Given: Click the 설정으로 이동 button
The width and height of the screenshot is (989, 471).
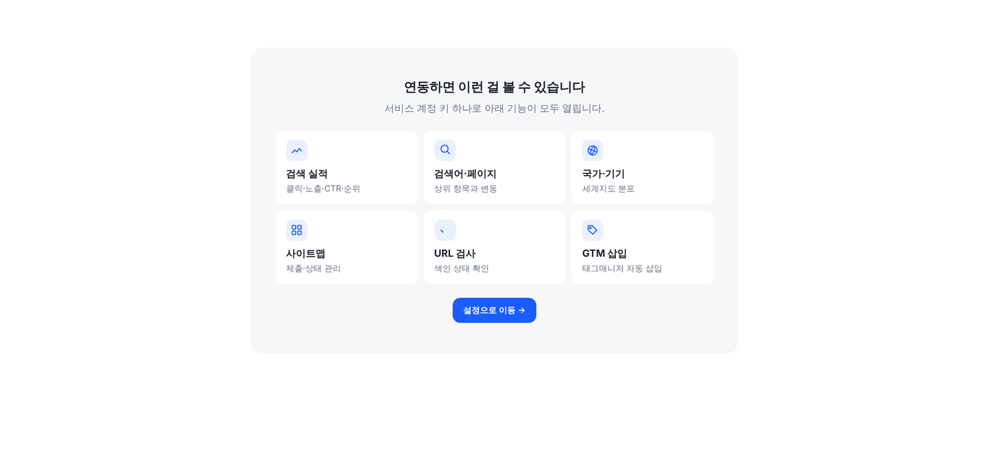Looking at the screenshot, I should click(x=494, y=310).
